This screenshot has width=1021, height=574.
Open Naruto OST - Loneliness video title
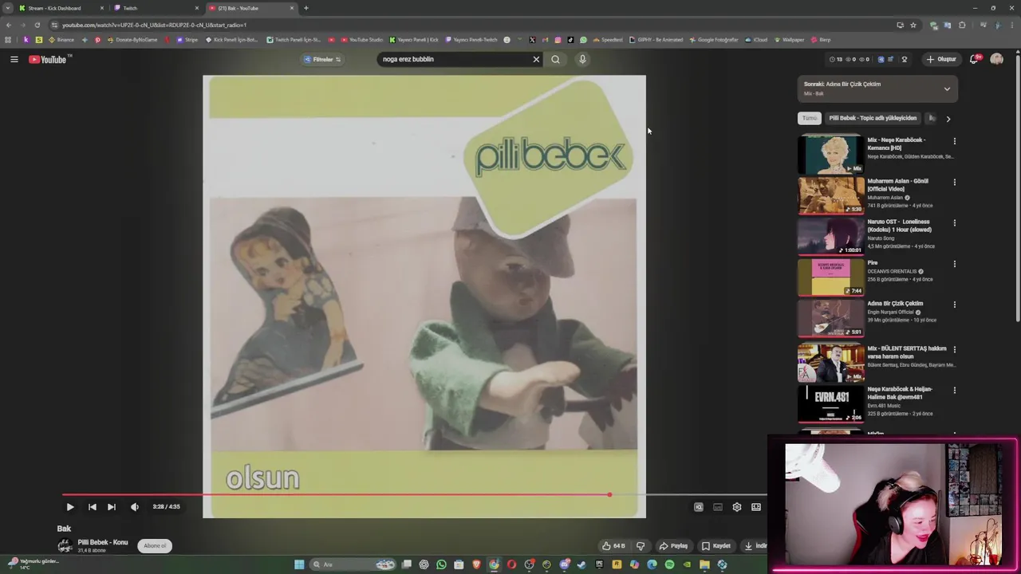899,226
